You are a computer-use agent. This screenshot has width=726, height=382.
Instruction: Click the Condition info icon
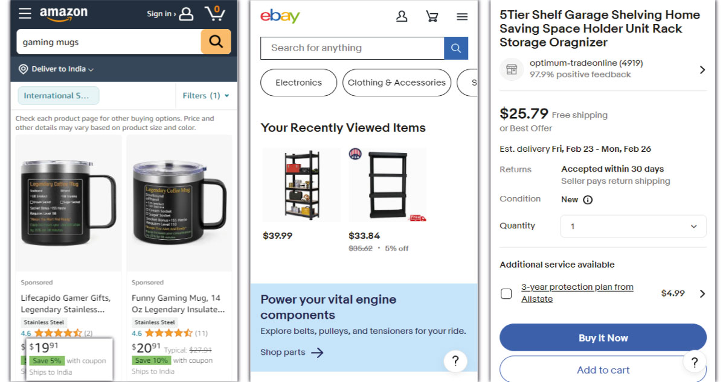click(588, 200)
